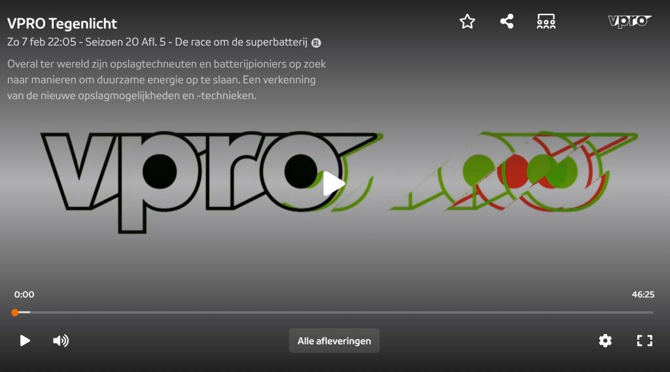
Task: Enter fullscreen mode
Action: [x=644, y=341]
